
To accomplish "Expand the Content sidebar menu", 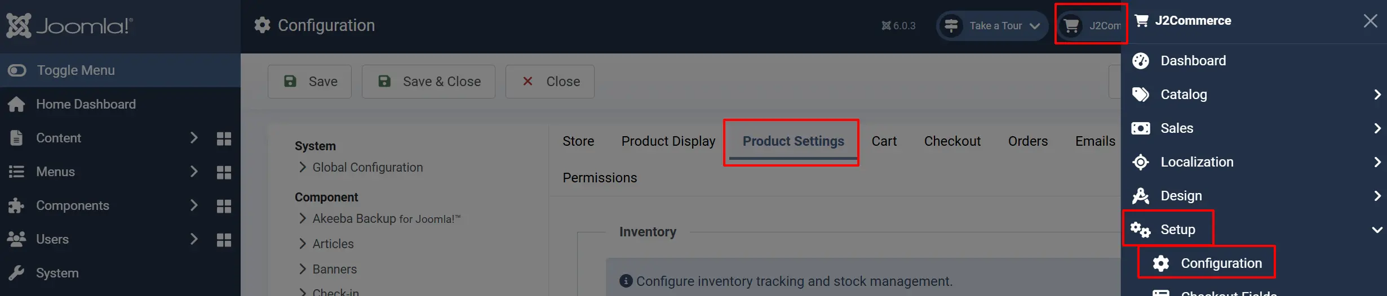I will (x=193, y=138).
